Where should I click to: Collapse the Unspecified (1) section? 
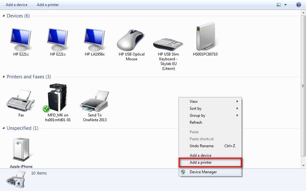click(x=3, y=128)
